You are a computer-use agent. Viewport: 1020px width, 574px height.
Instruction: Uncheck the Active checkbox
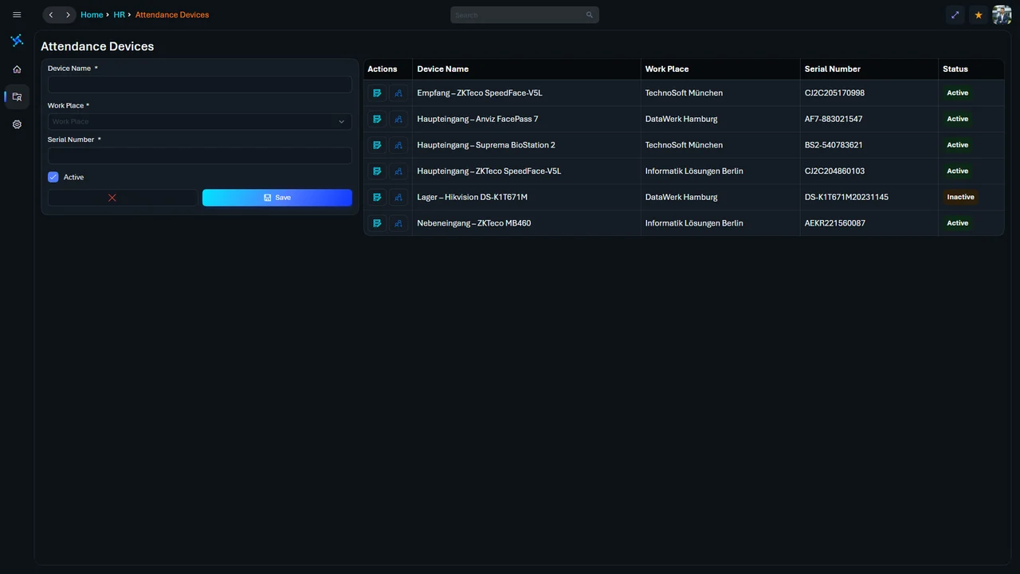point(53,177)
